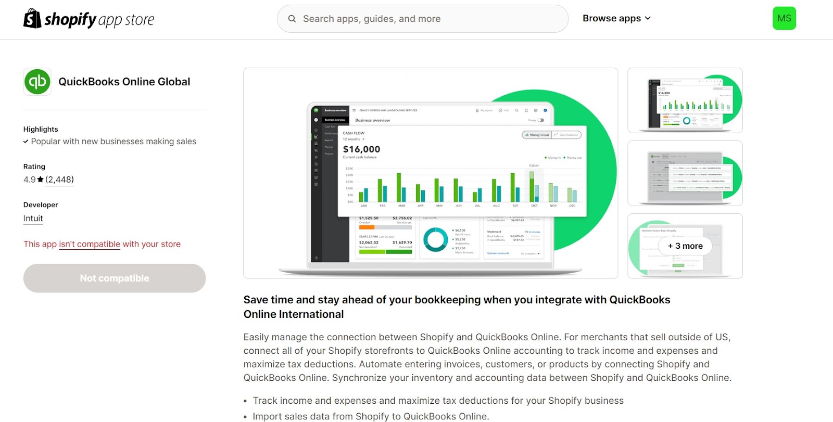The width and height of the screenshot is (833, 422).
Task: Open the main cash flow screenshot
Action: pos(431,173)
